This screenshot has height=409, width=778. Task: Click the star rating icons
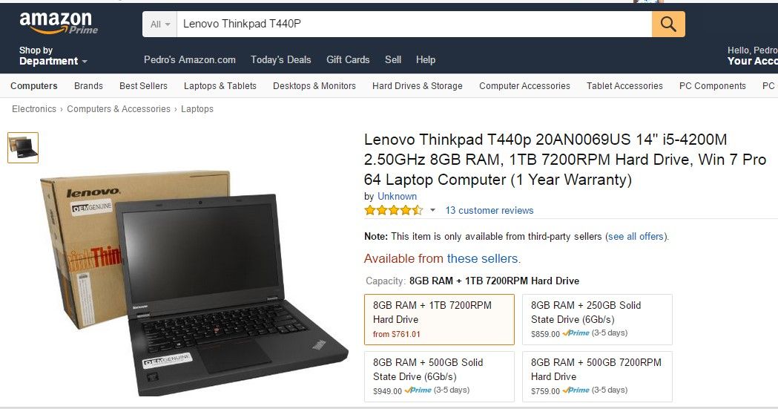394,210
